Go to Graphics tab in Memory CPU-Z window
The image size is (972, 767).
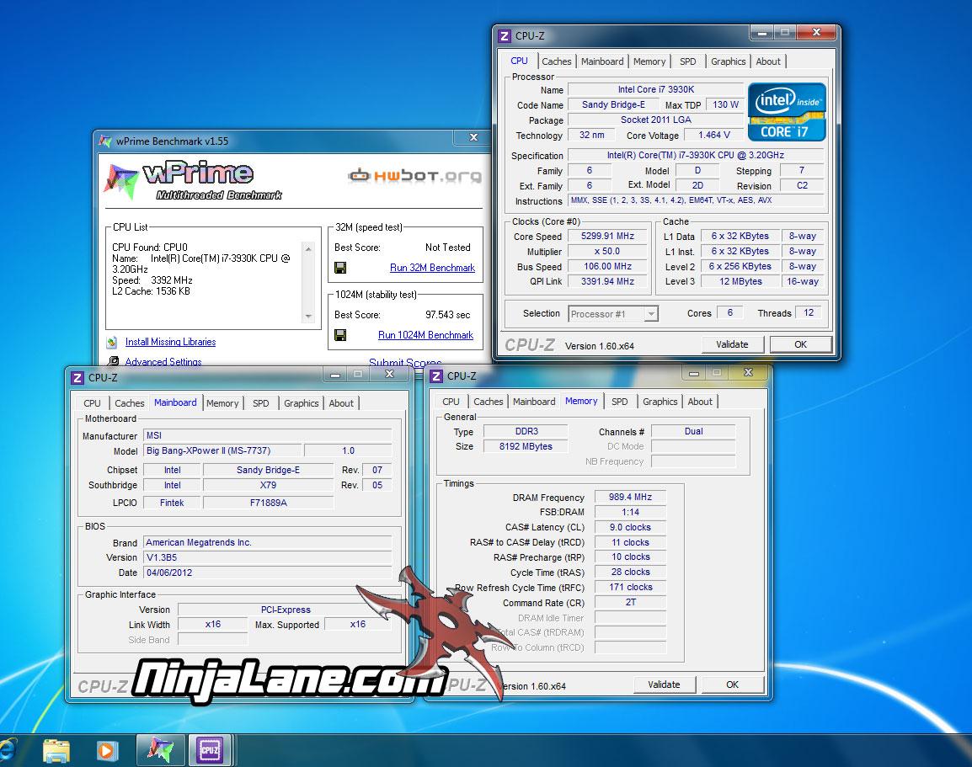(660, 402)
